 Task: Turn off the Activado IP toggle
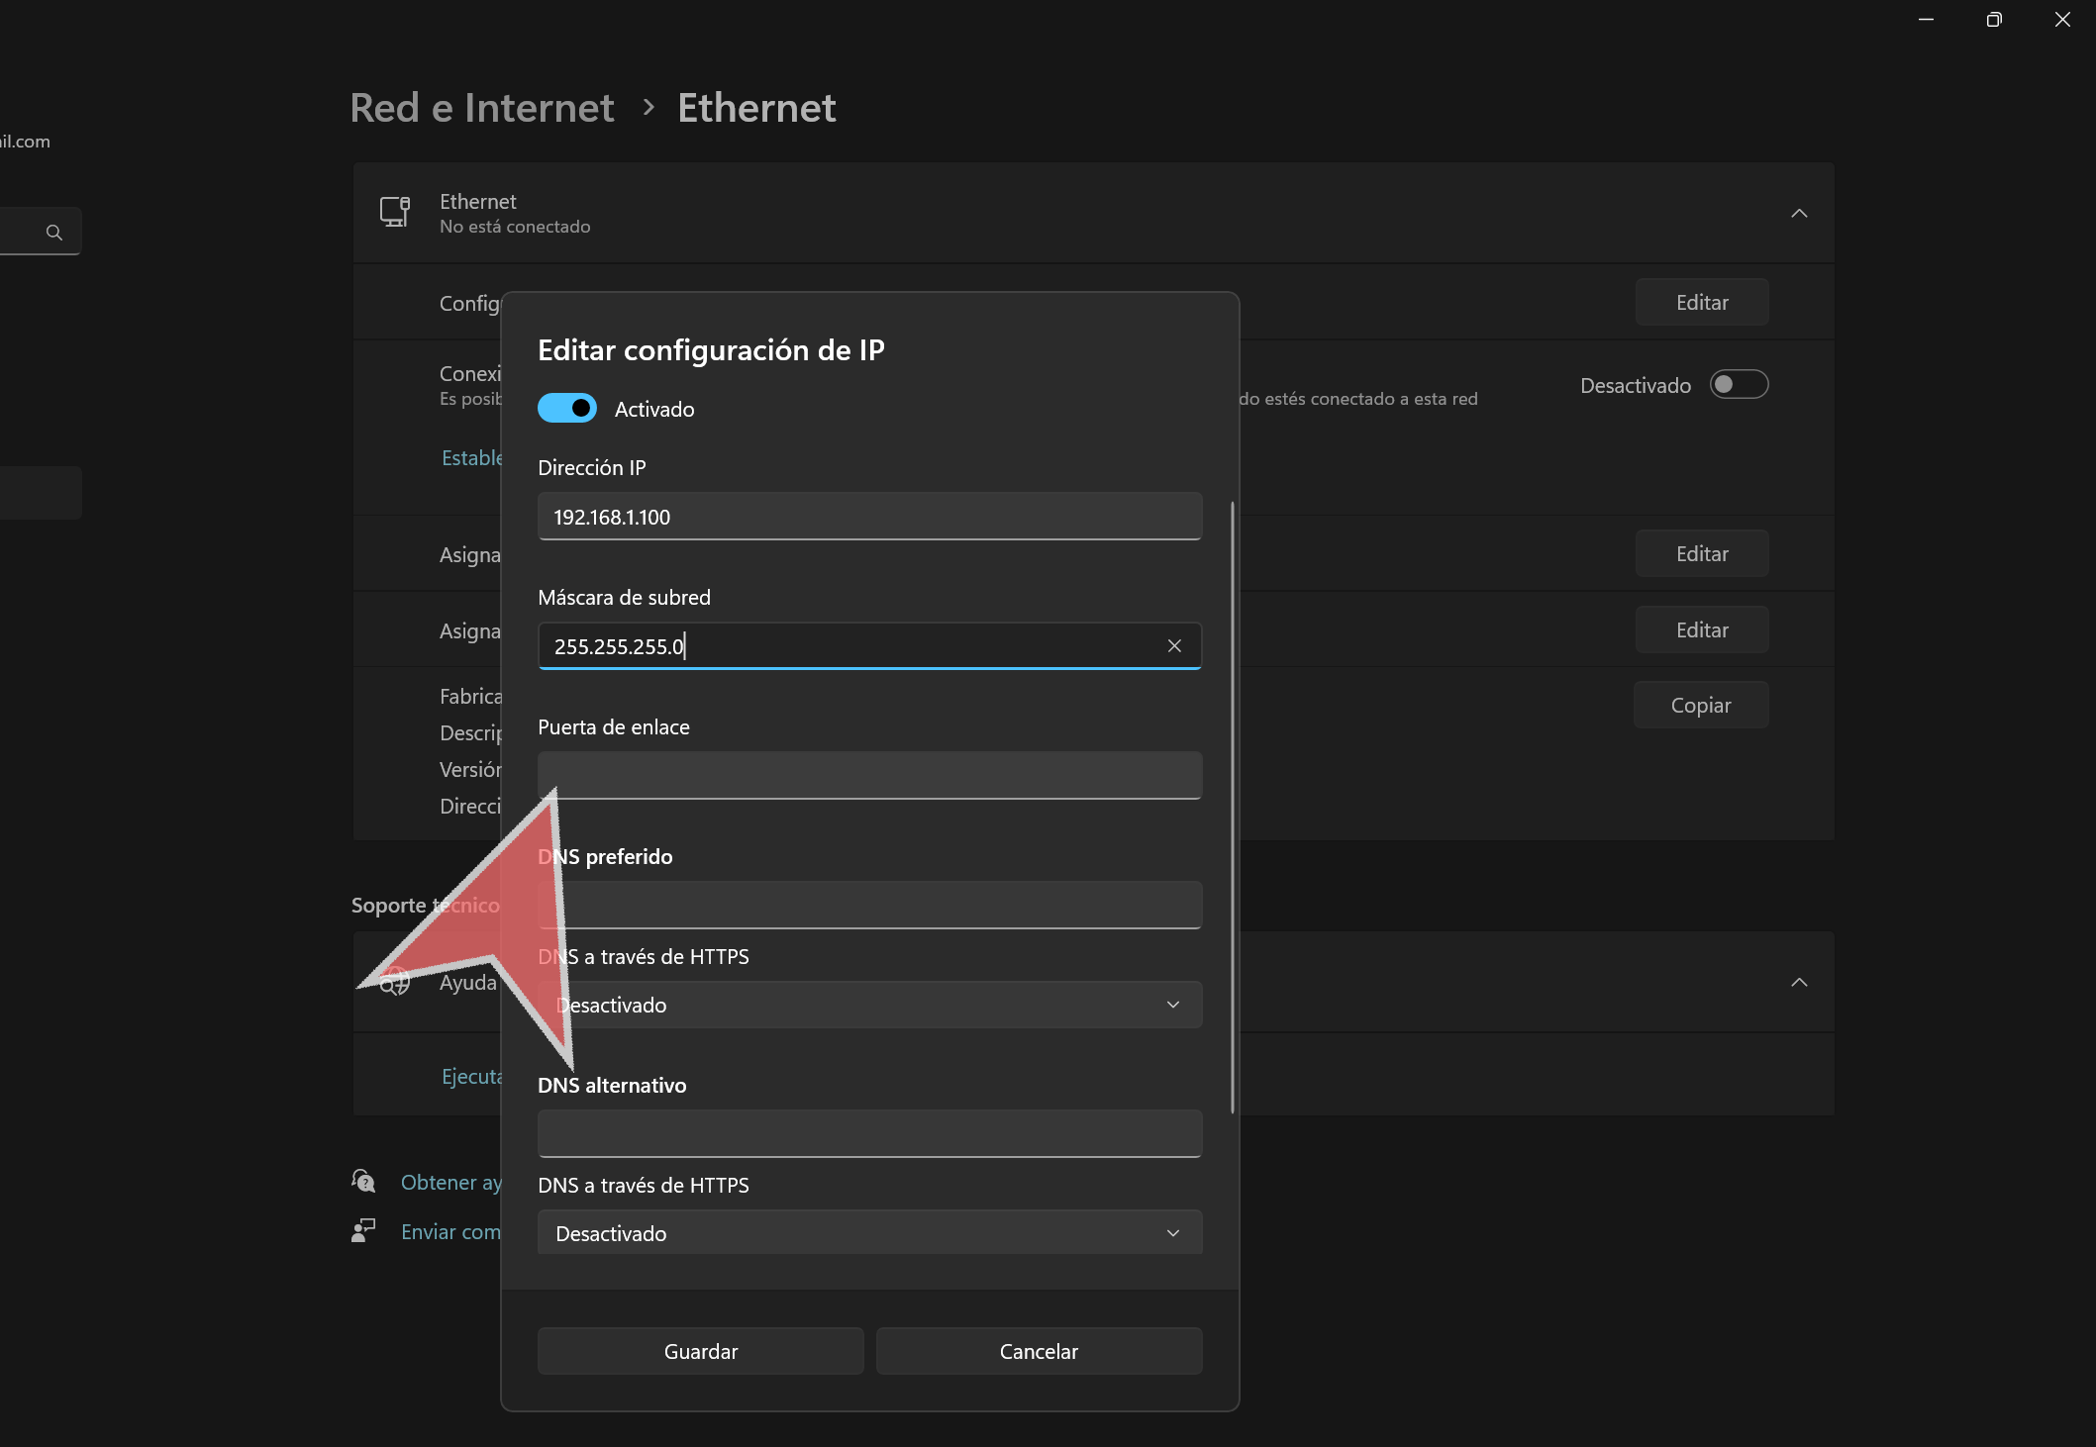coord(567,408)
